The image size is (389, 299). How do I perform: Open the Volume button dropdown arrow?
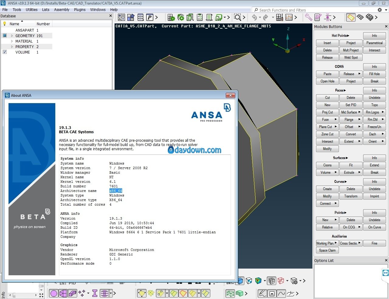click(336, 172)
